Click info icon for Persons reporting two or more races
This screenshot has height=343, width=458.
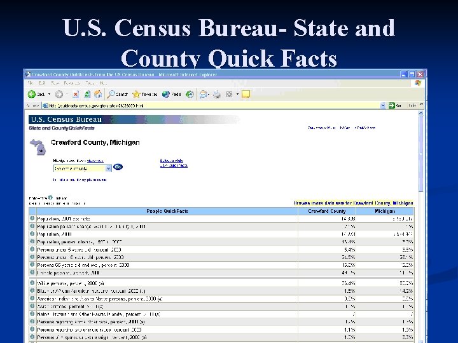point(32,329)
